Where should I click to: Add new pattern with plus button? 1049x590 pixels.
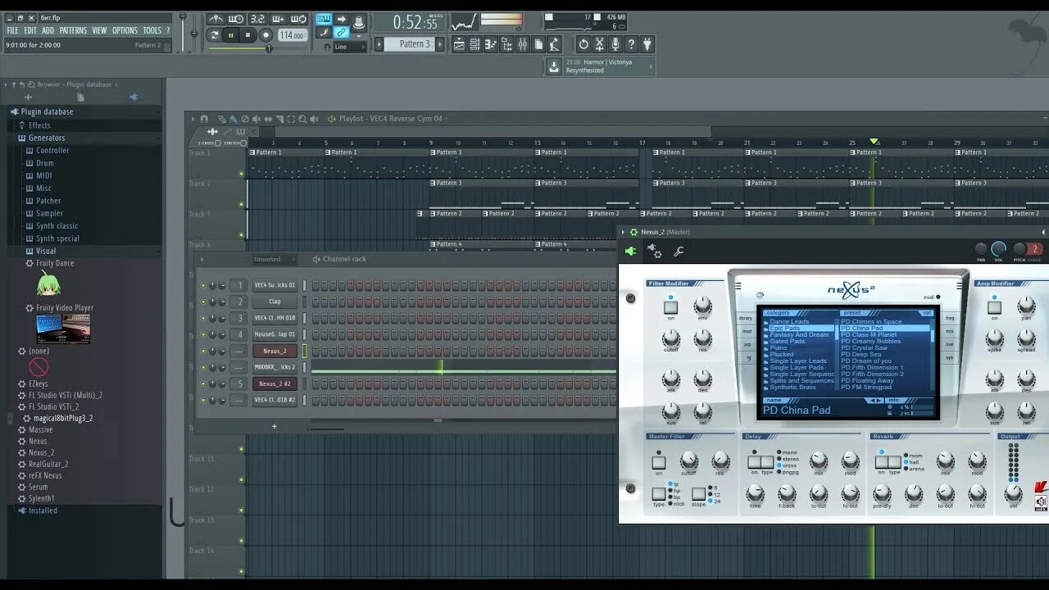click(x=439, y=44)
